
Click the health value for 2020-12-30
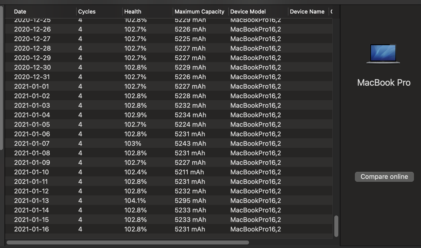(x=135, y=67)
